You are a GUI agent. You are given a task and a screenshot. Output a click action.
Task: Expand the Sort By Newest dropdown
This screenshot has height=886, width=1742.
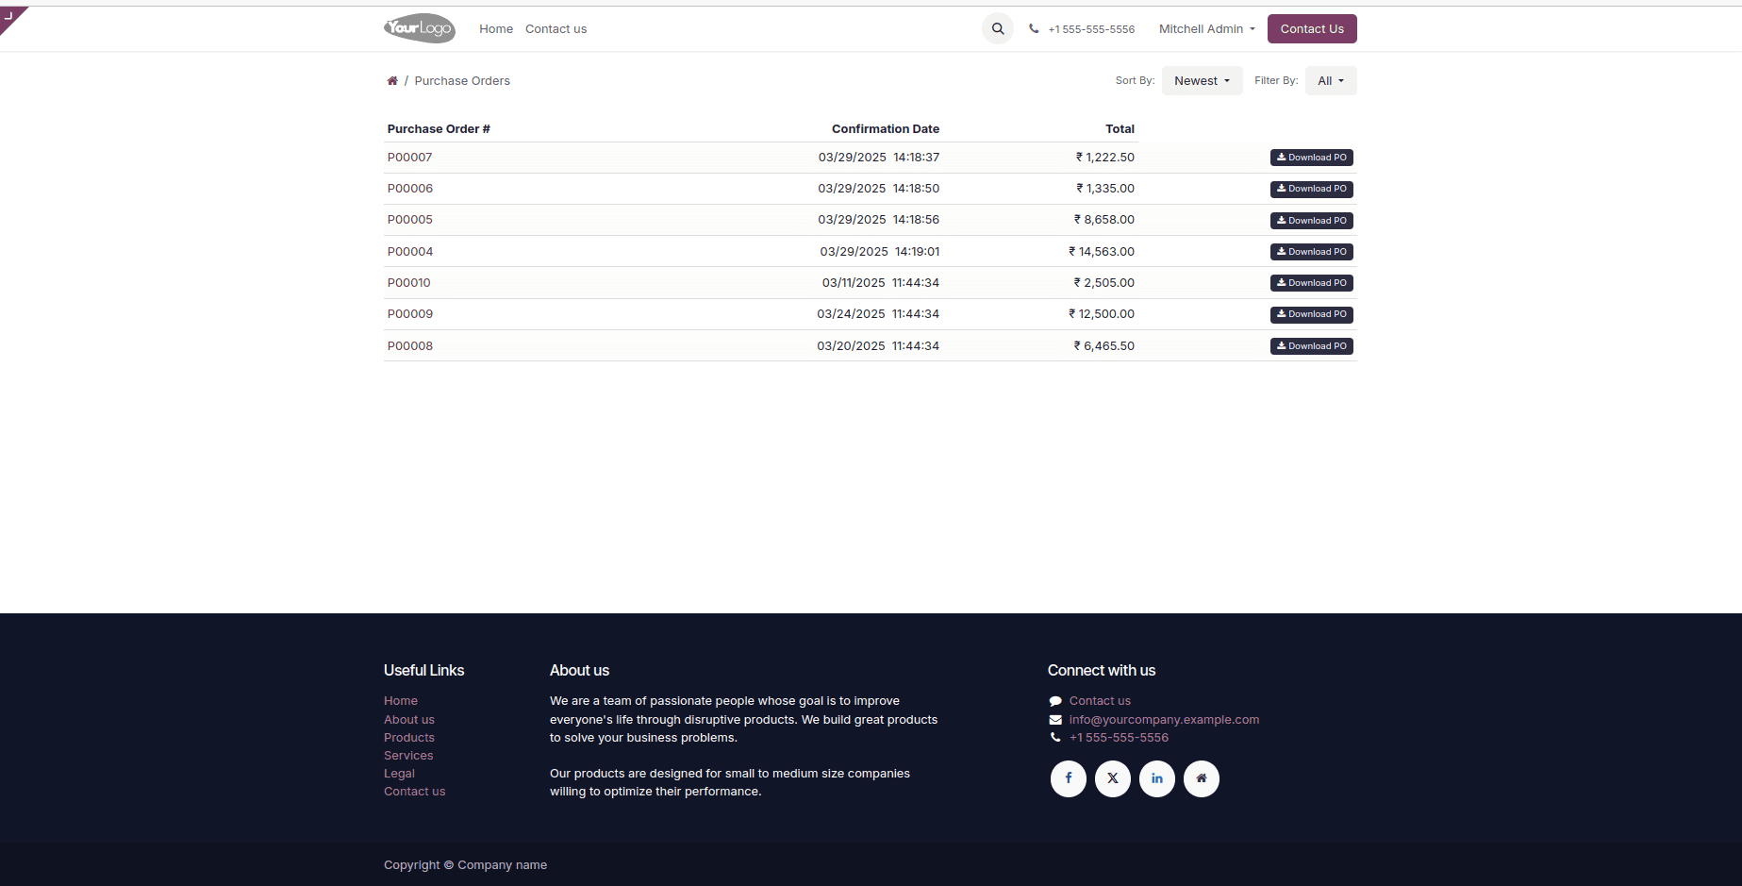1202,81
